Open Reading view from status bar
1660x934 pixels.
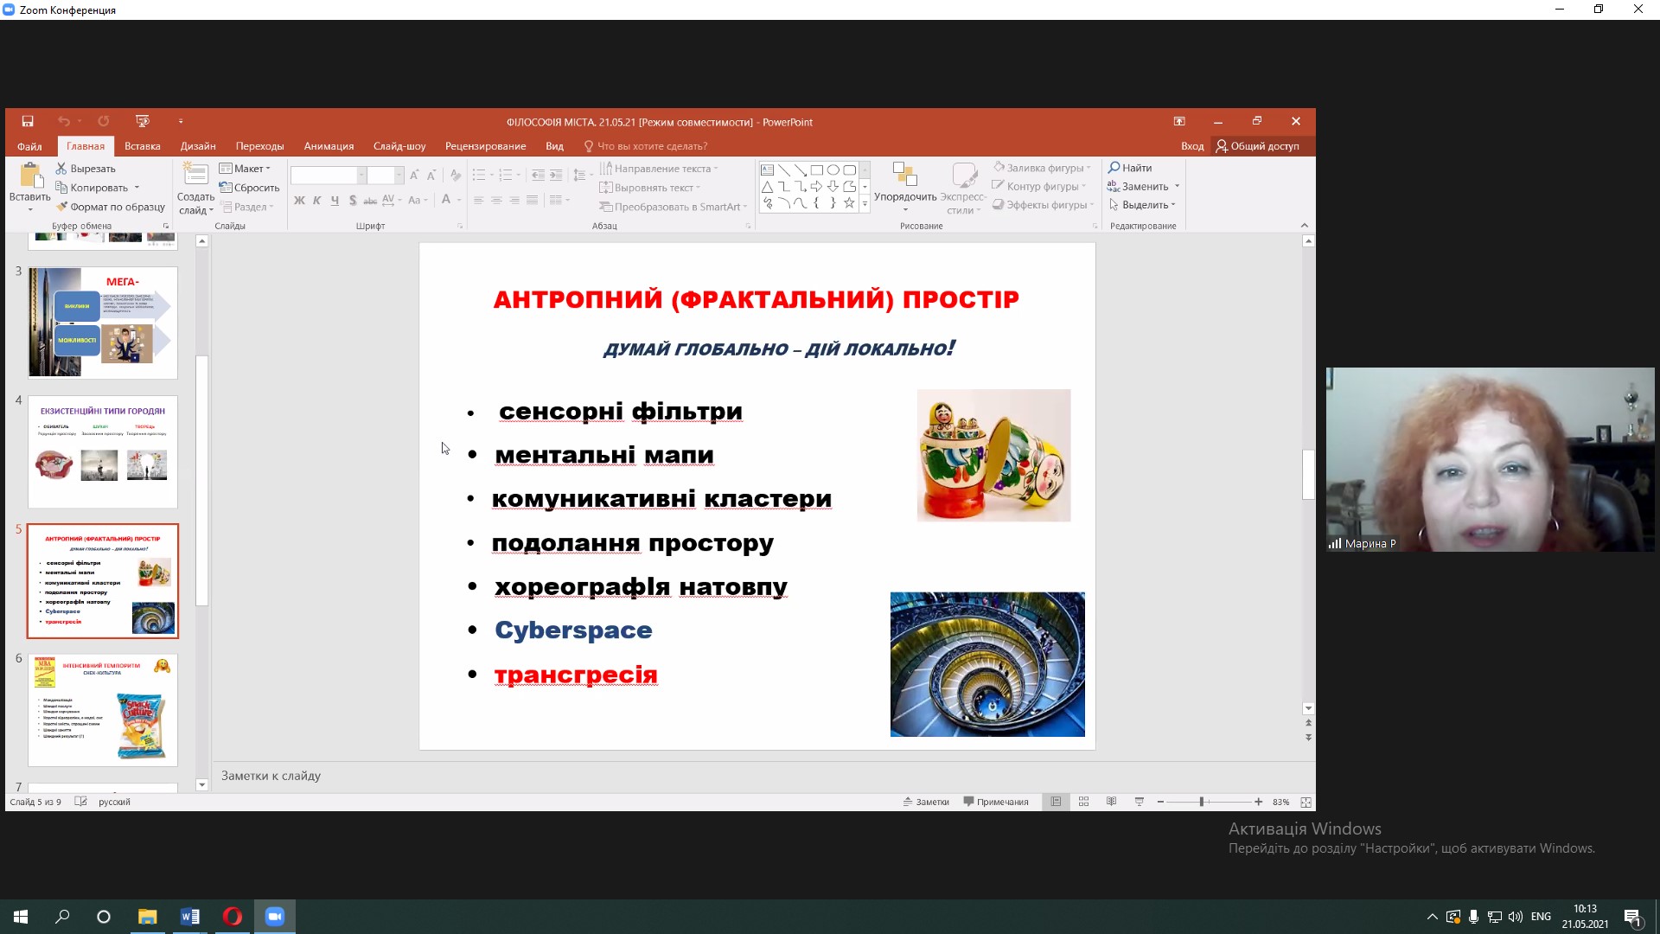pyautogui.click(x=1111, y=803)
